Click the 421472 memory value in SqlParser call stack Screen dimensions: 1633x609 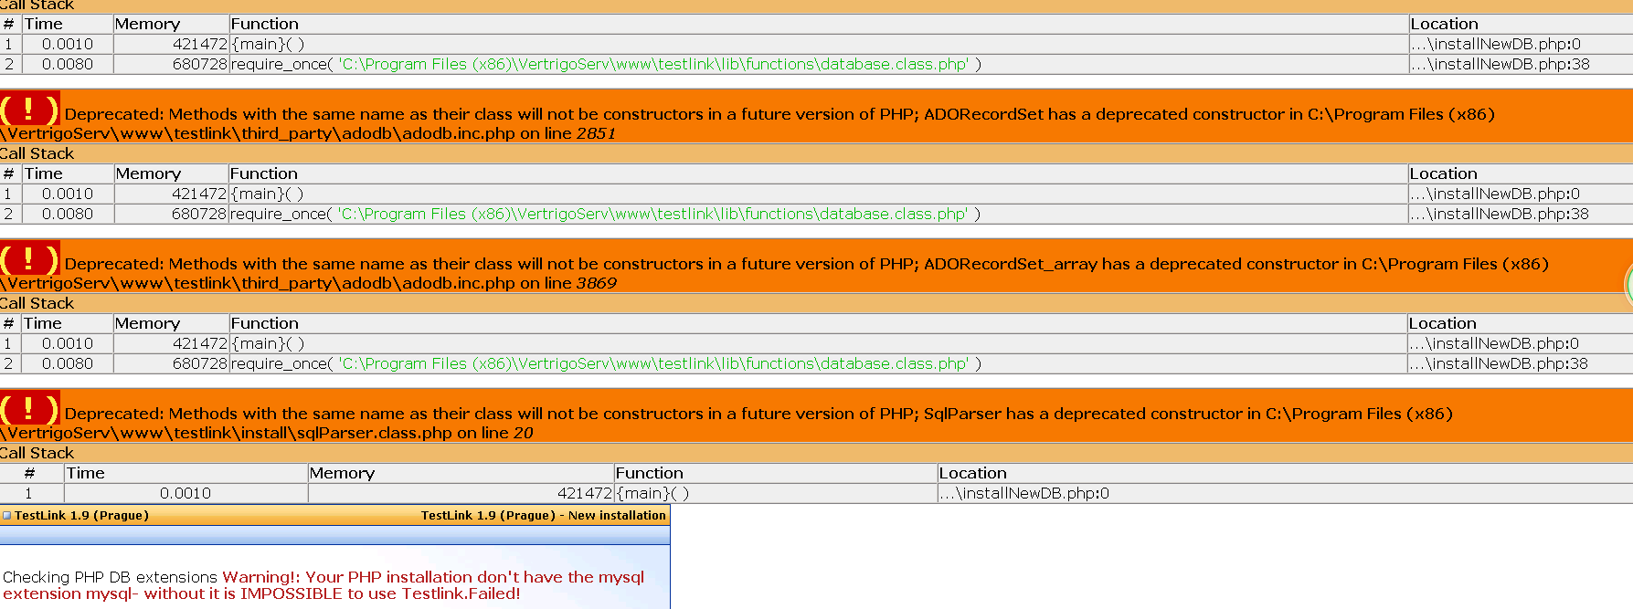[585, 493]
